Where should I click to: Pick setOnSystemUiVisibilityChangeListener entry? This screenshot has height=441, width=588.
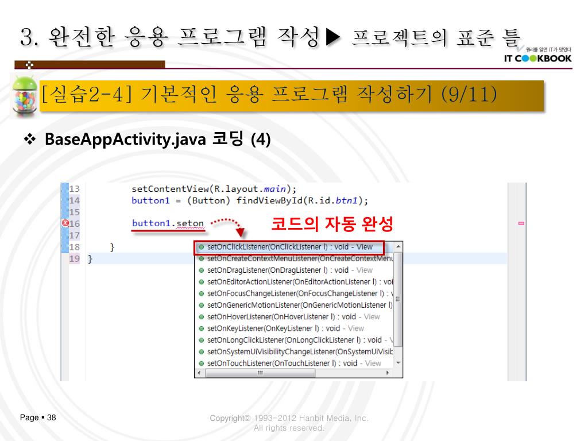tap(295, 351)
